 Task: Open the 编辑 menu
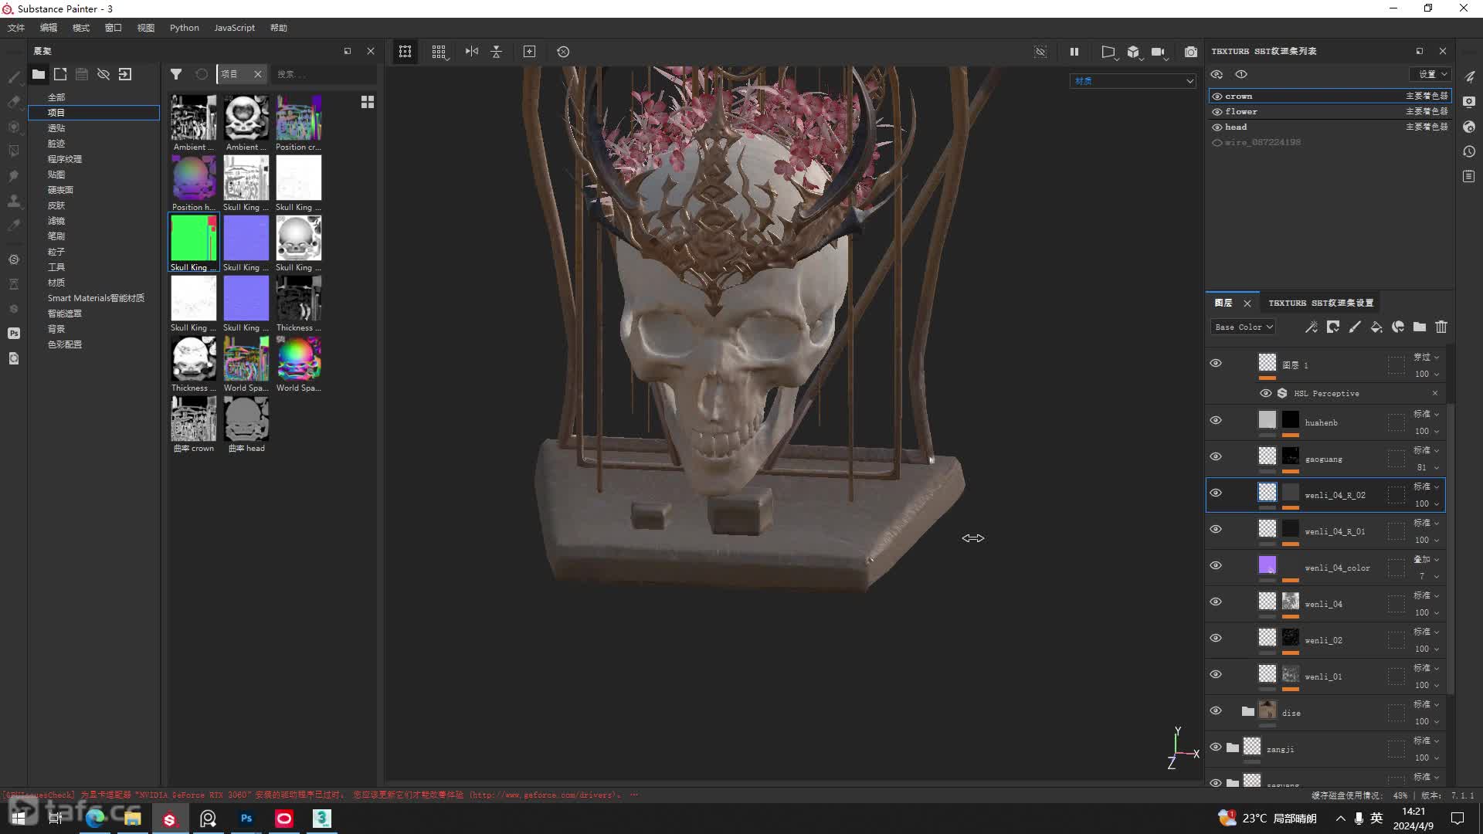(x=49, y=28)
